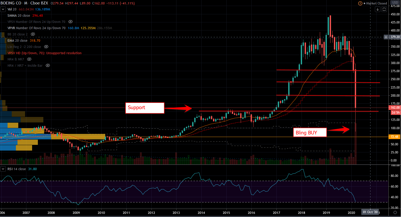Toggle visibility of NR4 & NR7 indicator
The image size is (401, 217).
(29, 59)
